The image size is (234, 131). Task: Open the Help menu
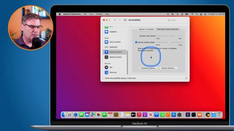[x=107, y=14]
